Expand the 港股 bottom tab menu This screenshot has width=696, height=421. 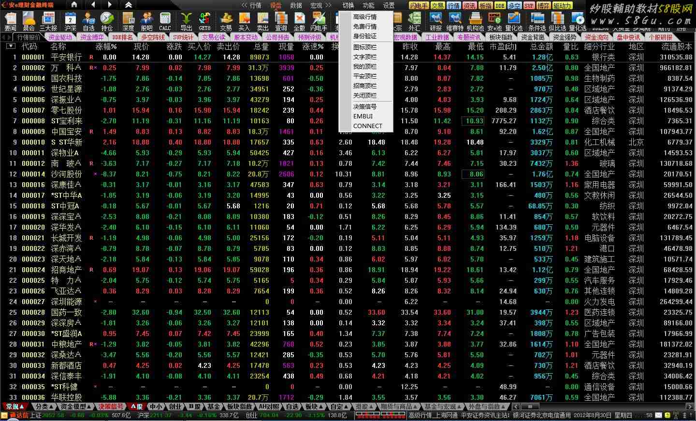click(365, 406)
